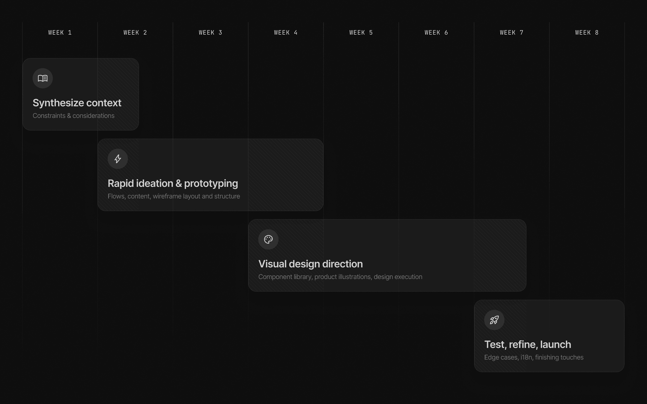647x404 pixels.
Task: Select the Week 2 column header
Action: tap(135, 33)
